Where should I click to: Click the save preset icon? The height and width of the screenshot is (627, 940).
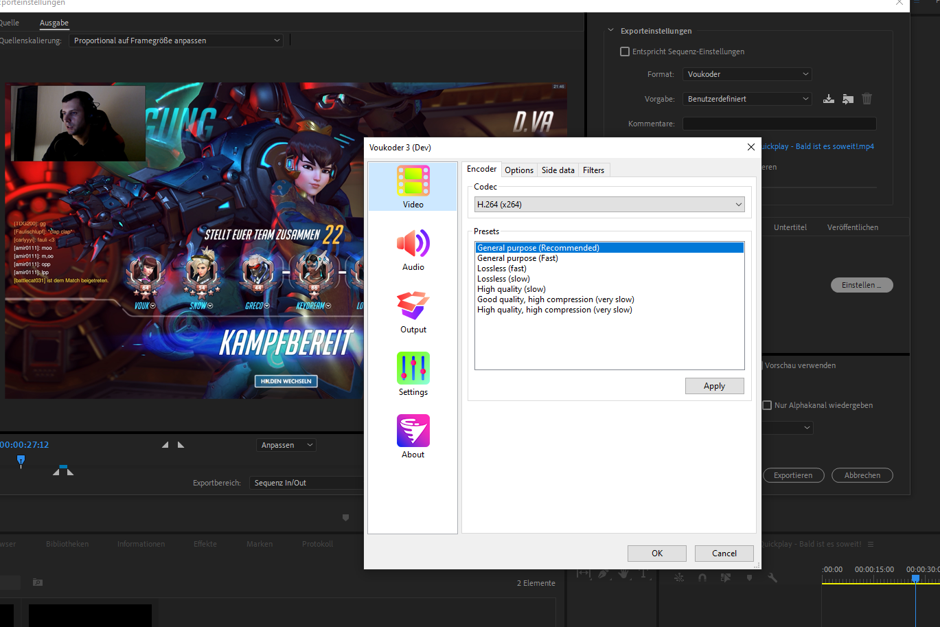pos(829,99)
